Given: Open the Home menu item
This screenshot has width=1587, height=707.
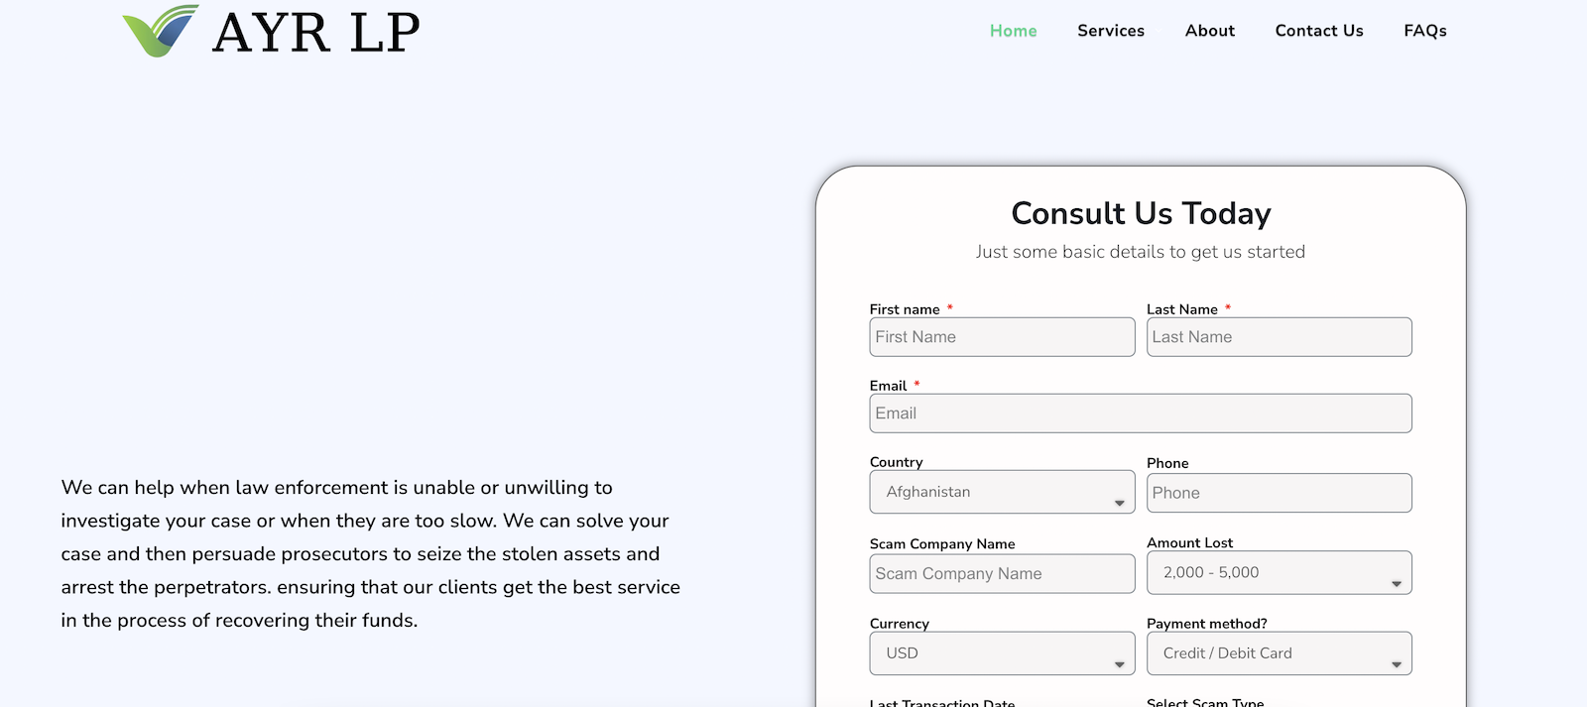Looking at the screenshot, I should pyautogui.click(x=1013, y=31).
